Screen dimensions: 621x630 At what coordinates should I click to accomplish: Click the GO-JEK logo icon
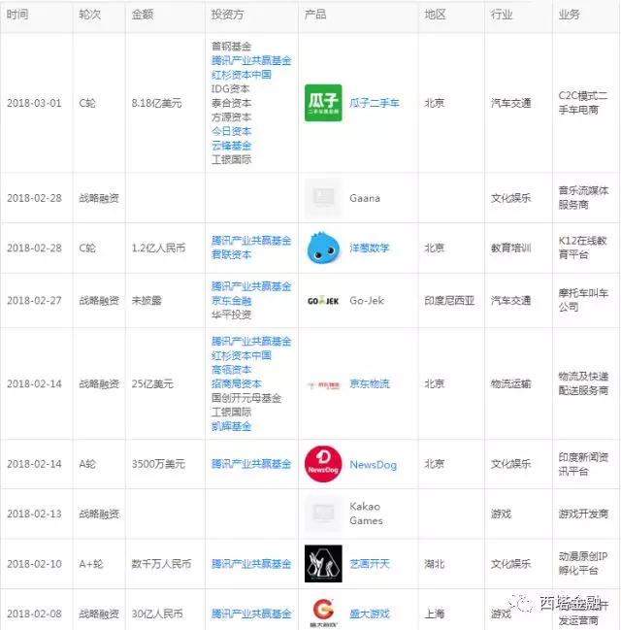coord(323,301)
